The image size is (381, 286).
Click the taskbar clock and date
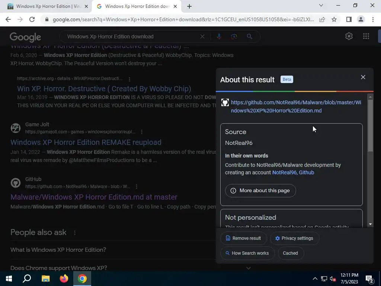click(x=349, y=279)
